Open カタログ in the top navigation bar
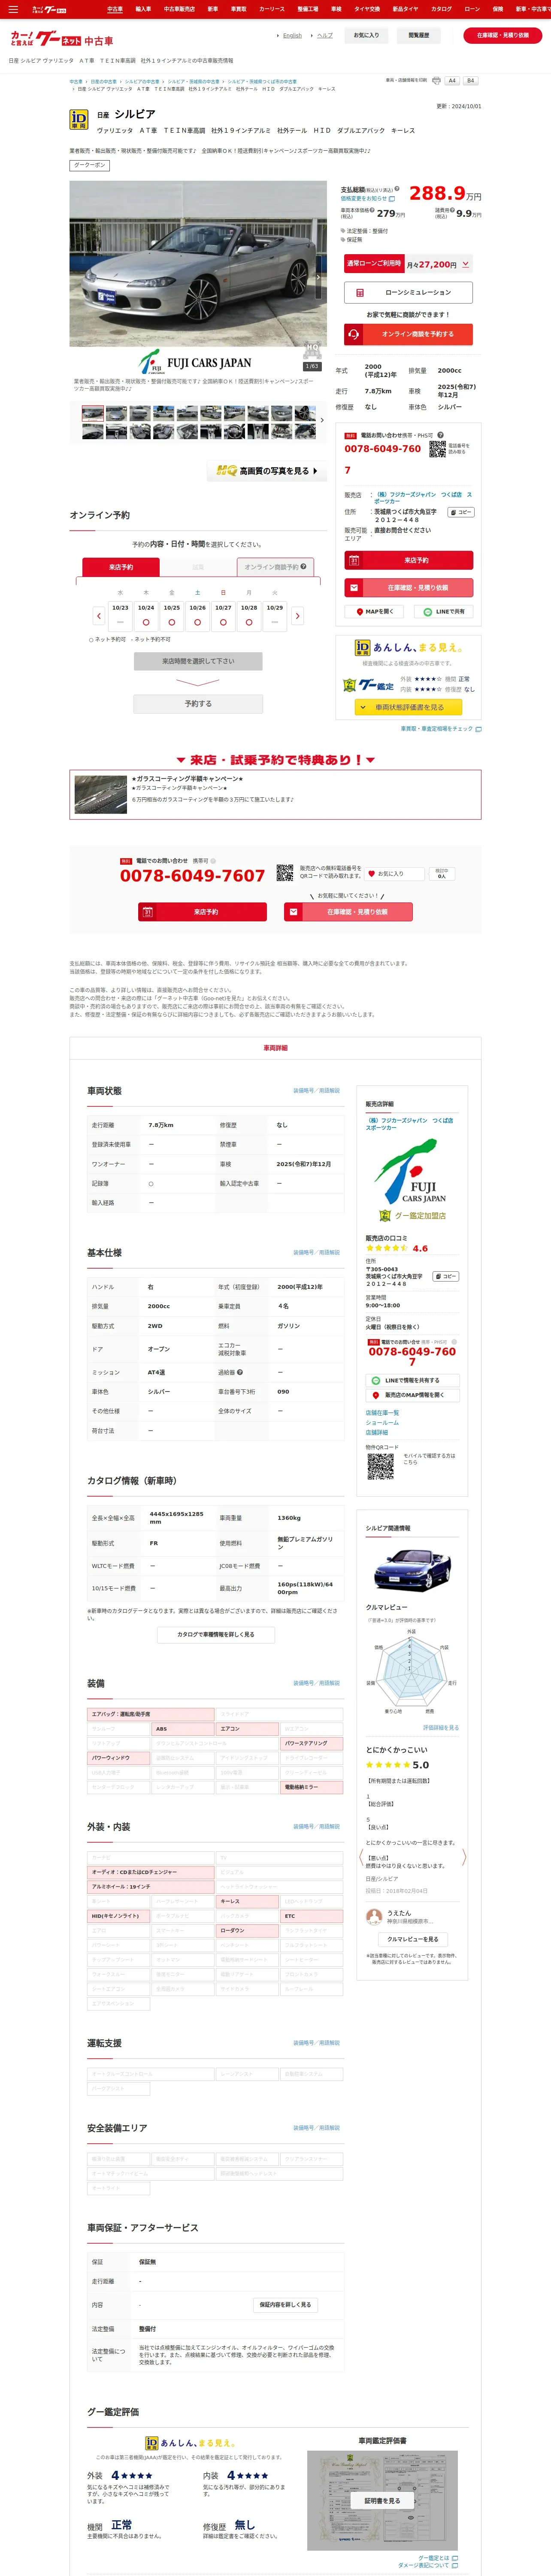The height and width of the screenshot is (2576, 551). coord(441,9)
